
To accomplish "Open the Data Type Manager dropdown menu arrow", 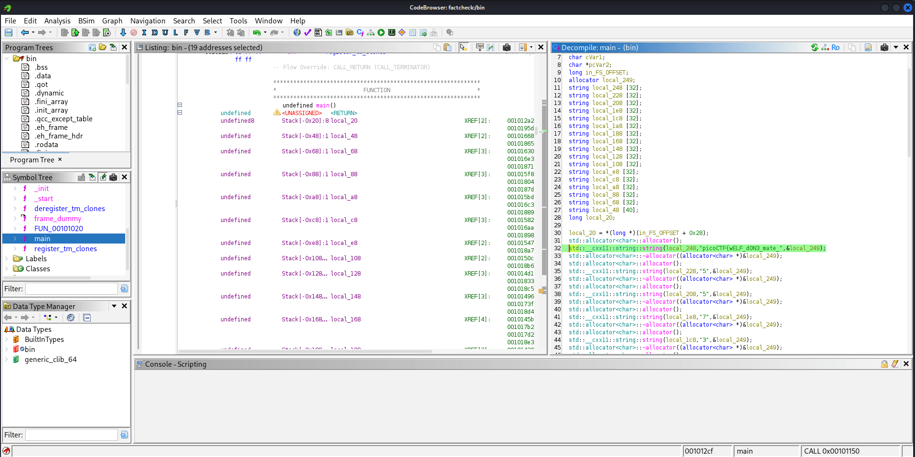I will [114, 306].
